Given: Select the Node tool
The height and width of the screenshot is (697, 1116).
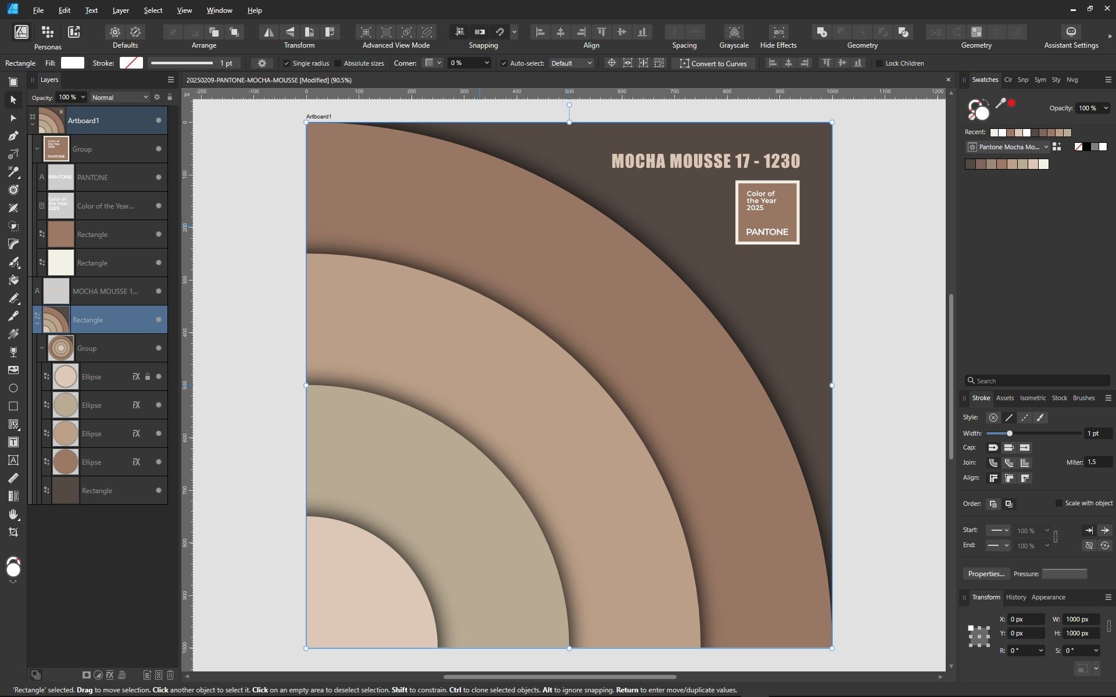Looking at the screenshot, I should [x=13, y=118].
